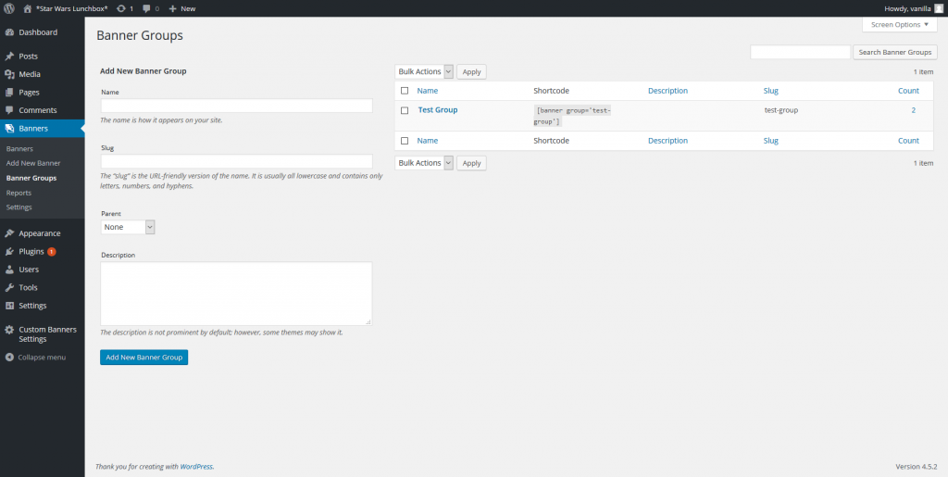Expand the Screen Options panel
Image resolution: width=948 pixels, height=477 pixels.
coord(898,24)
